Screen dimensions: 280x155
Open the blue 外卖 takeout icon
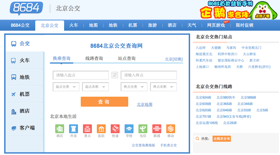73,129
